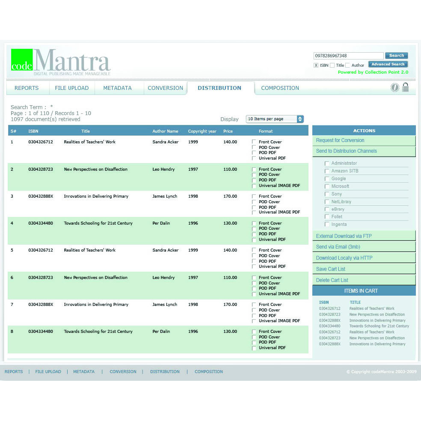Image resolution: width=421 pixels, height=421 pixels.
Task: Enable the NetLibrary channel checkbox
Action: pyautogui.click(x=327, y=202)
